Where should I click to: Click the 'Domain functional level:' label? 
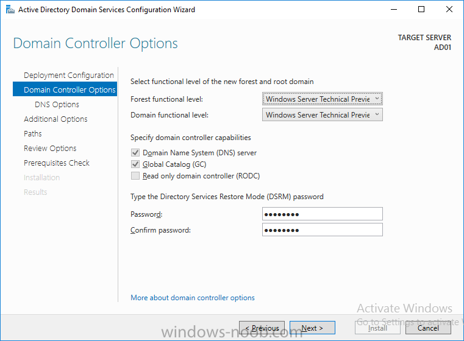(x=170, y=115)
